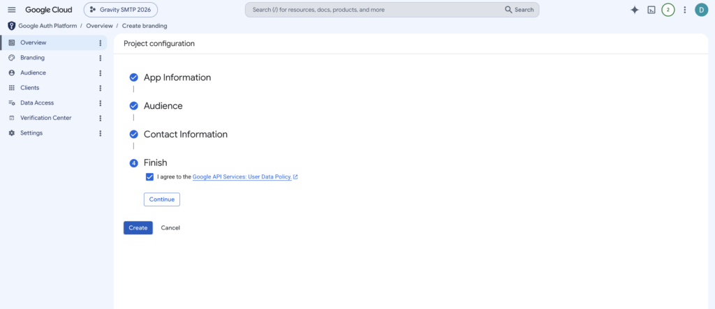The image size is (715, 309).
Task: Go to Google Auth Platform breadcrumb
Action: click(x=47, y=26)
